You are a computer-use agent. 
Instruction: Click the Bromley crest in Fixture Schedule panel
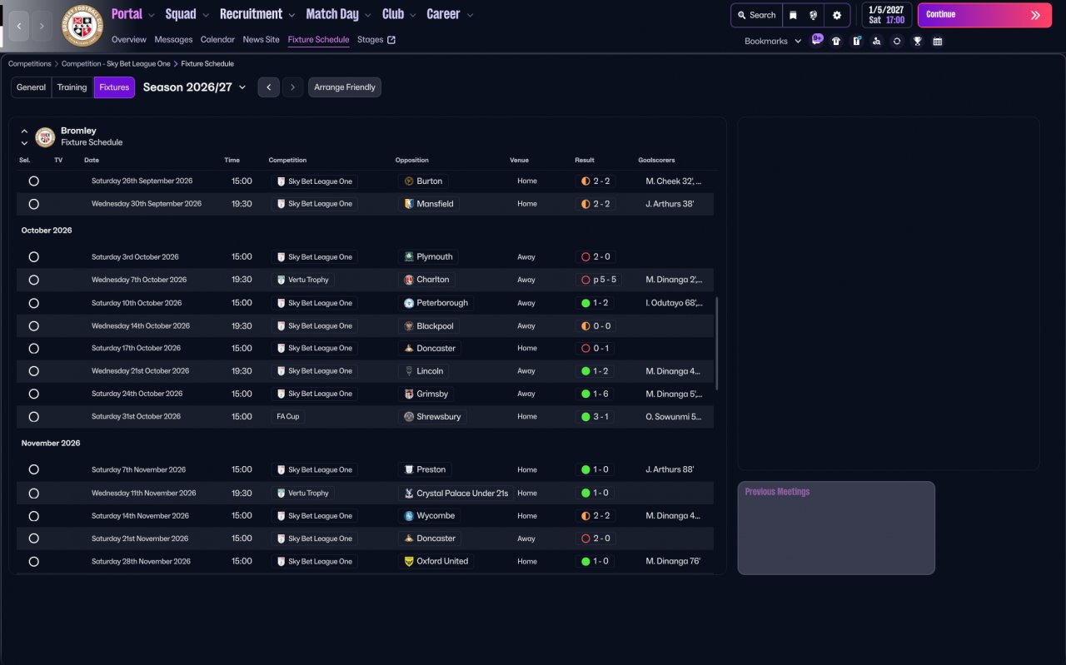(45, 136)
